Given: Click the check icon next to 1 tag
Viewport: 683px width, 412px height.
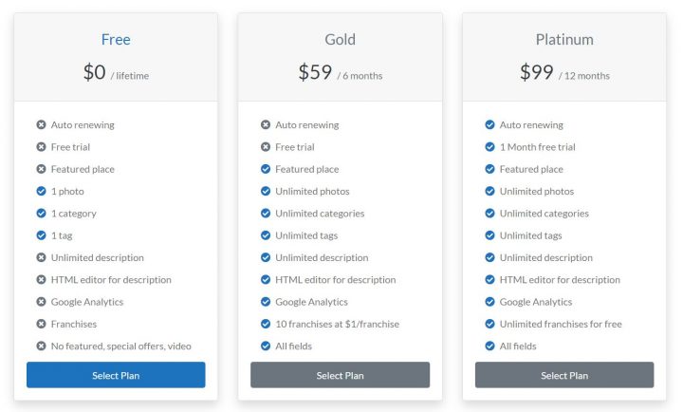Looking at the screenshot, I should coord(41,235).
